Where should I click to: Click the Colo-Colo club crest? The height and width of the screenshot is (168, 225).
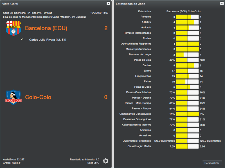pyautogui.click(x=13, y=97)
